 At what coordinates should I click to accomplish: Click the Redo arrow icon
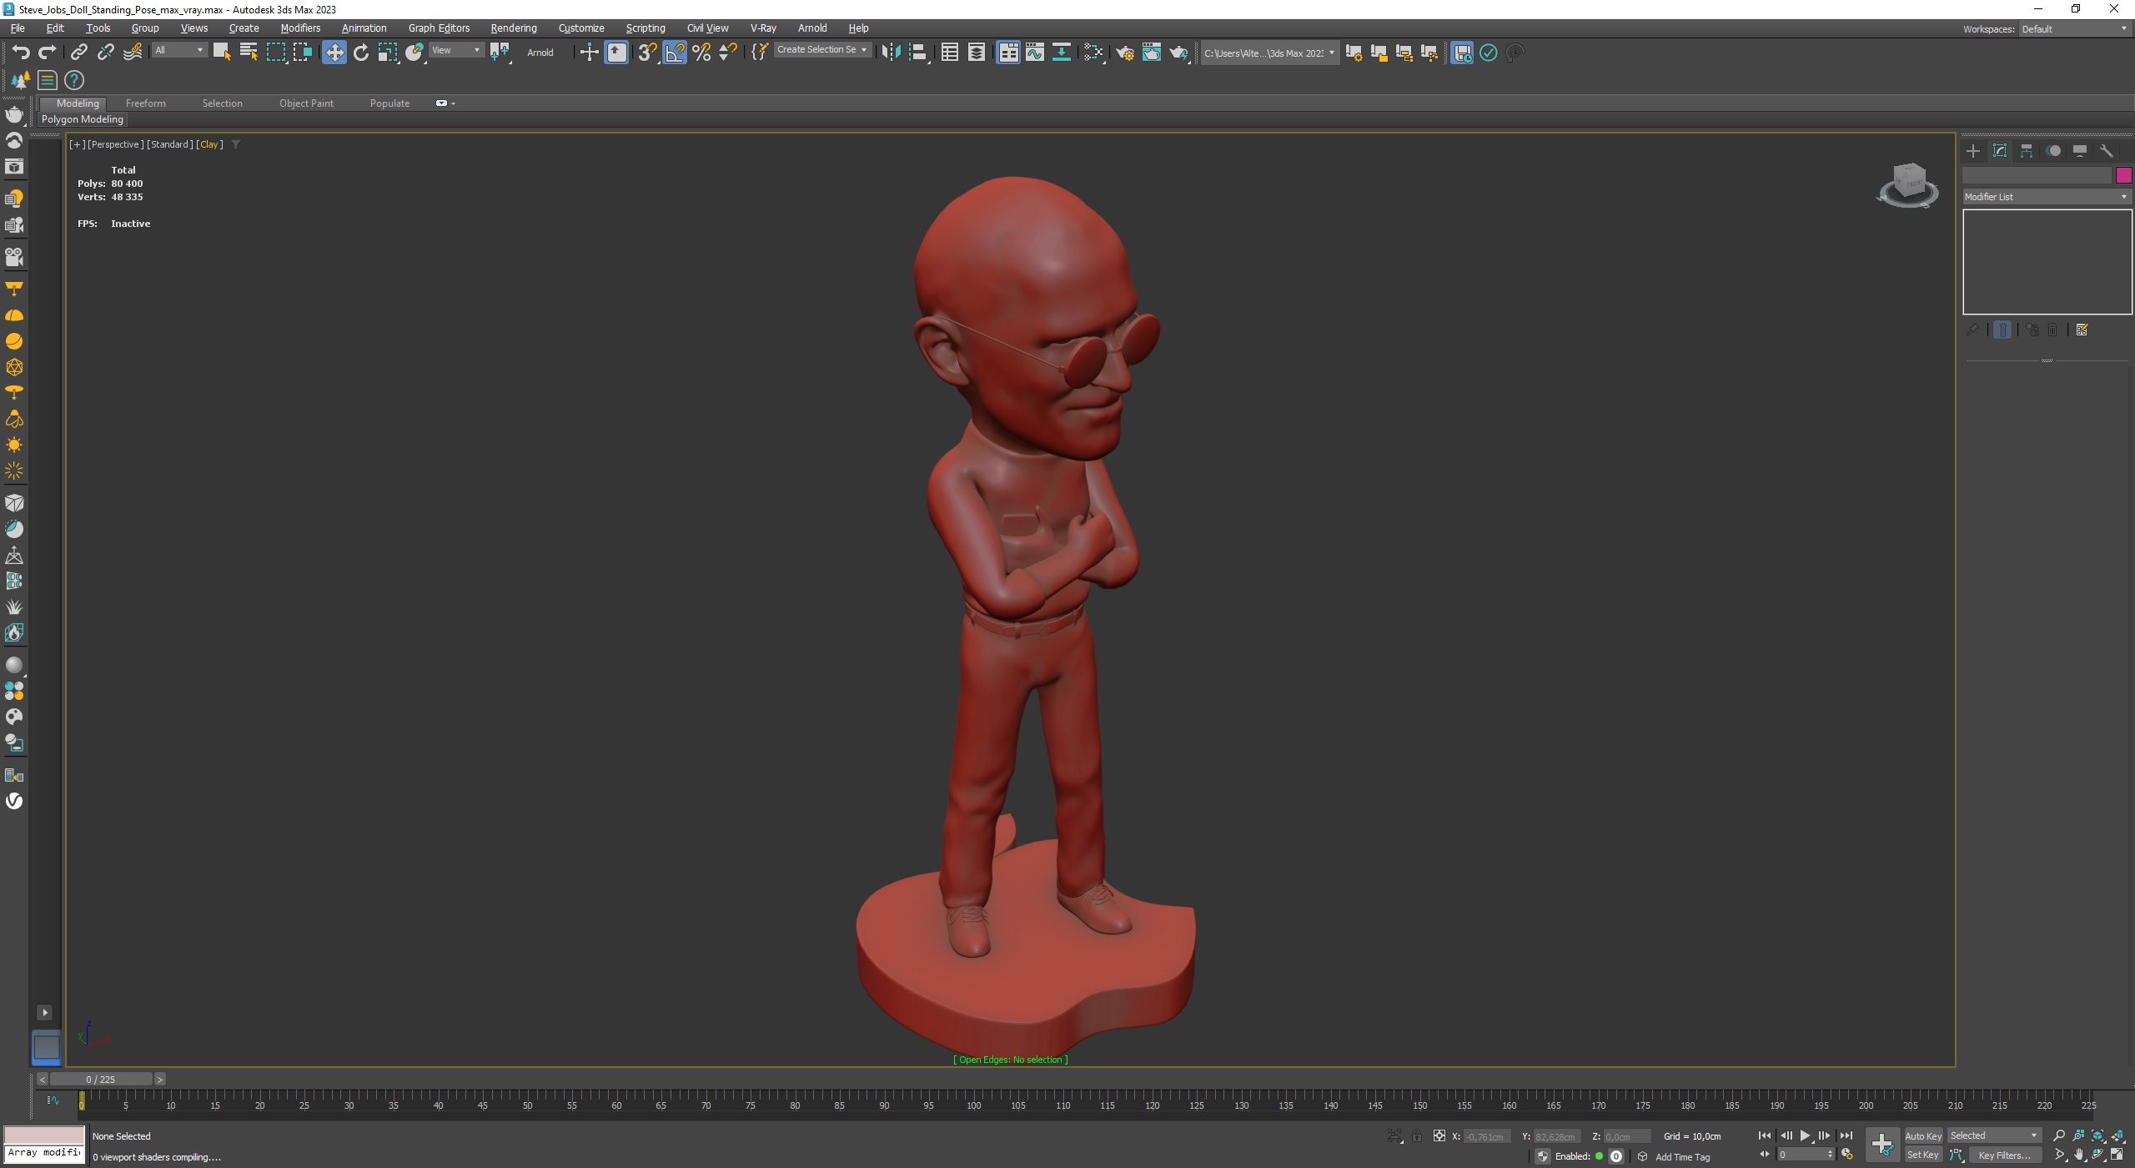pos(48,53)
